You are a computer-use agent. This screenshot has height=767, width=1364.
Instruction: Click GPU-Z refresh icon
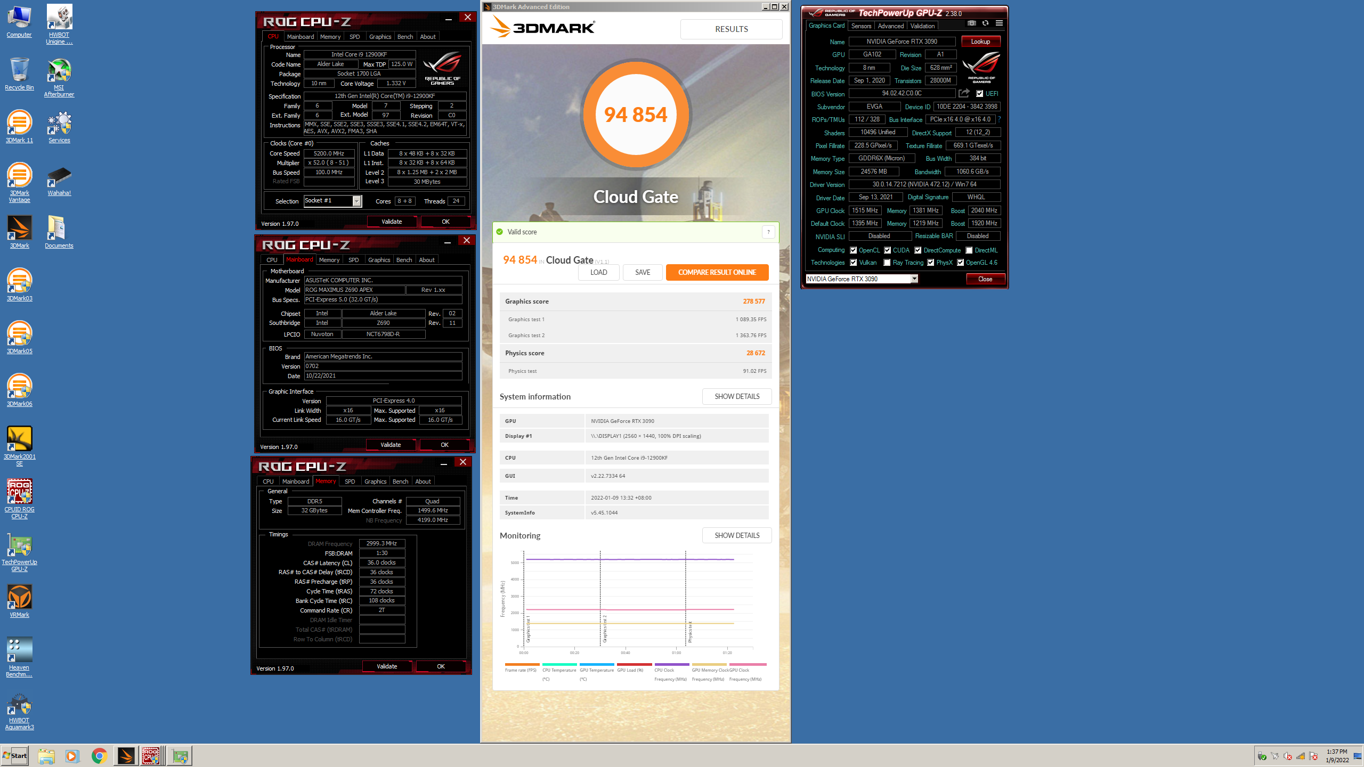coord(985,23)
